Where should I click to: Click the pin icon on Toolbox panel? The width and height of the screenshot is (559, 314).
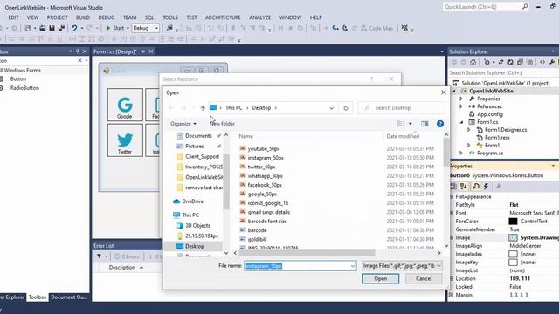click(x=78, y=51)
